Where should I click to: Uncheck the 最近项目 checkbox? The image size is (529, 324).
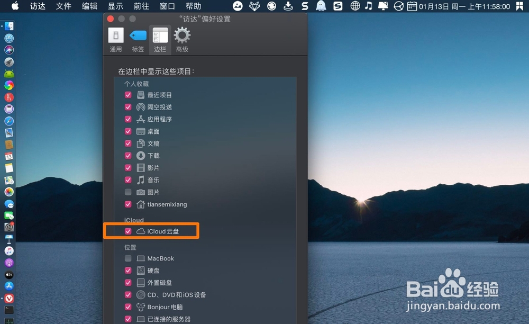128,95
